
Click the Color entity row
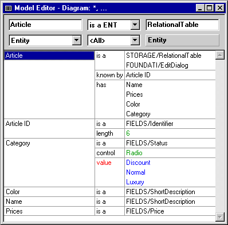(49, 192)
